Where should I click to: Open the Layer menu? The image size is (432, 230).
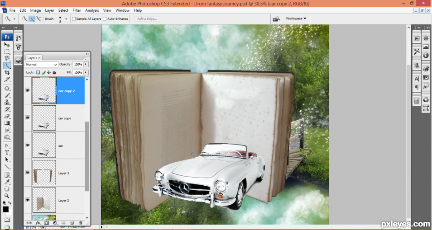tap(50, 10)
